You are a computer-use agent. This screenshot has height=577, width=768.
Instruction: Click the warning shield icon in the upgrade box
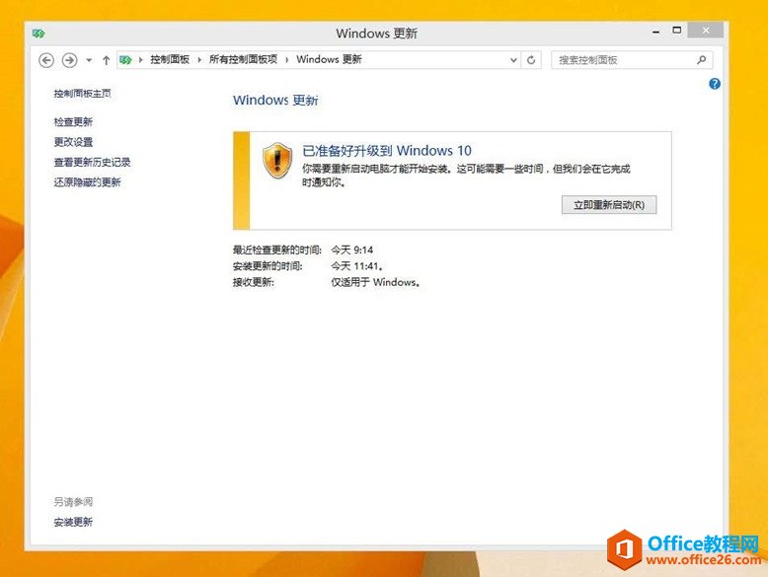pyautogui.click(x=277, y=161)
